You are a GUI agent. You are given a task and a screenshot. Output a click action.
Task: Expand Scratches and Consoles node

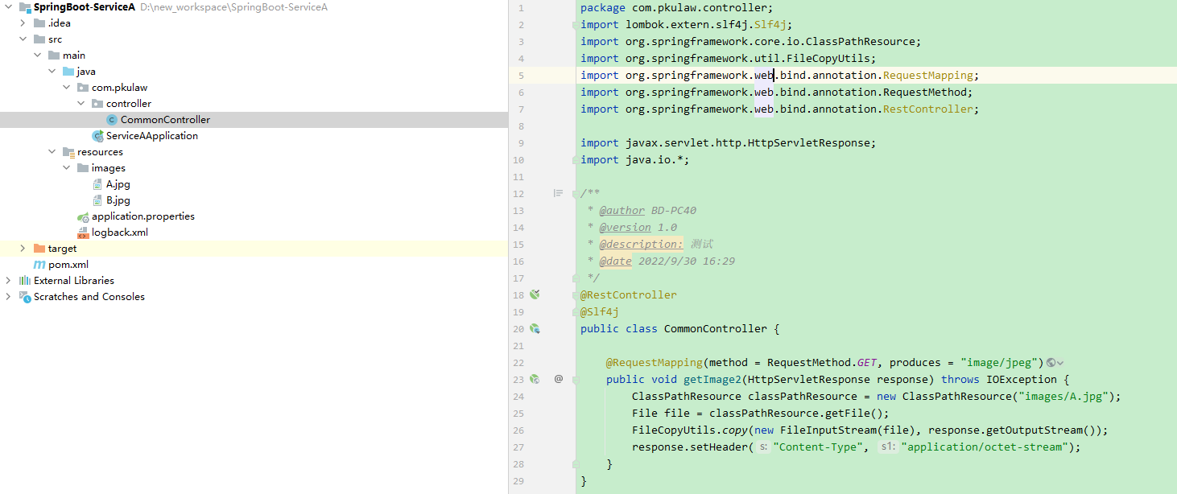click(9, 297)
